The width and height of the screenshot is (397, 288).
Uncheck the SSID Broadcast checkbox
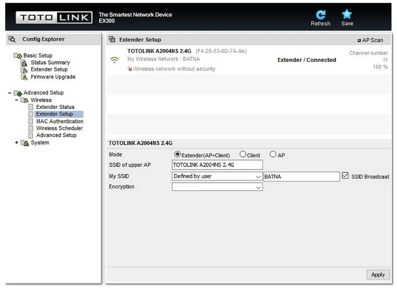tap(345, 176)
